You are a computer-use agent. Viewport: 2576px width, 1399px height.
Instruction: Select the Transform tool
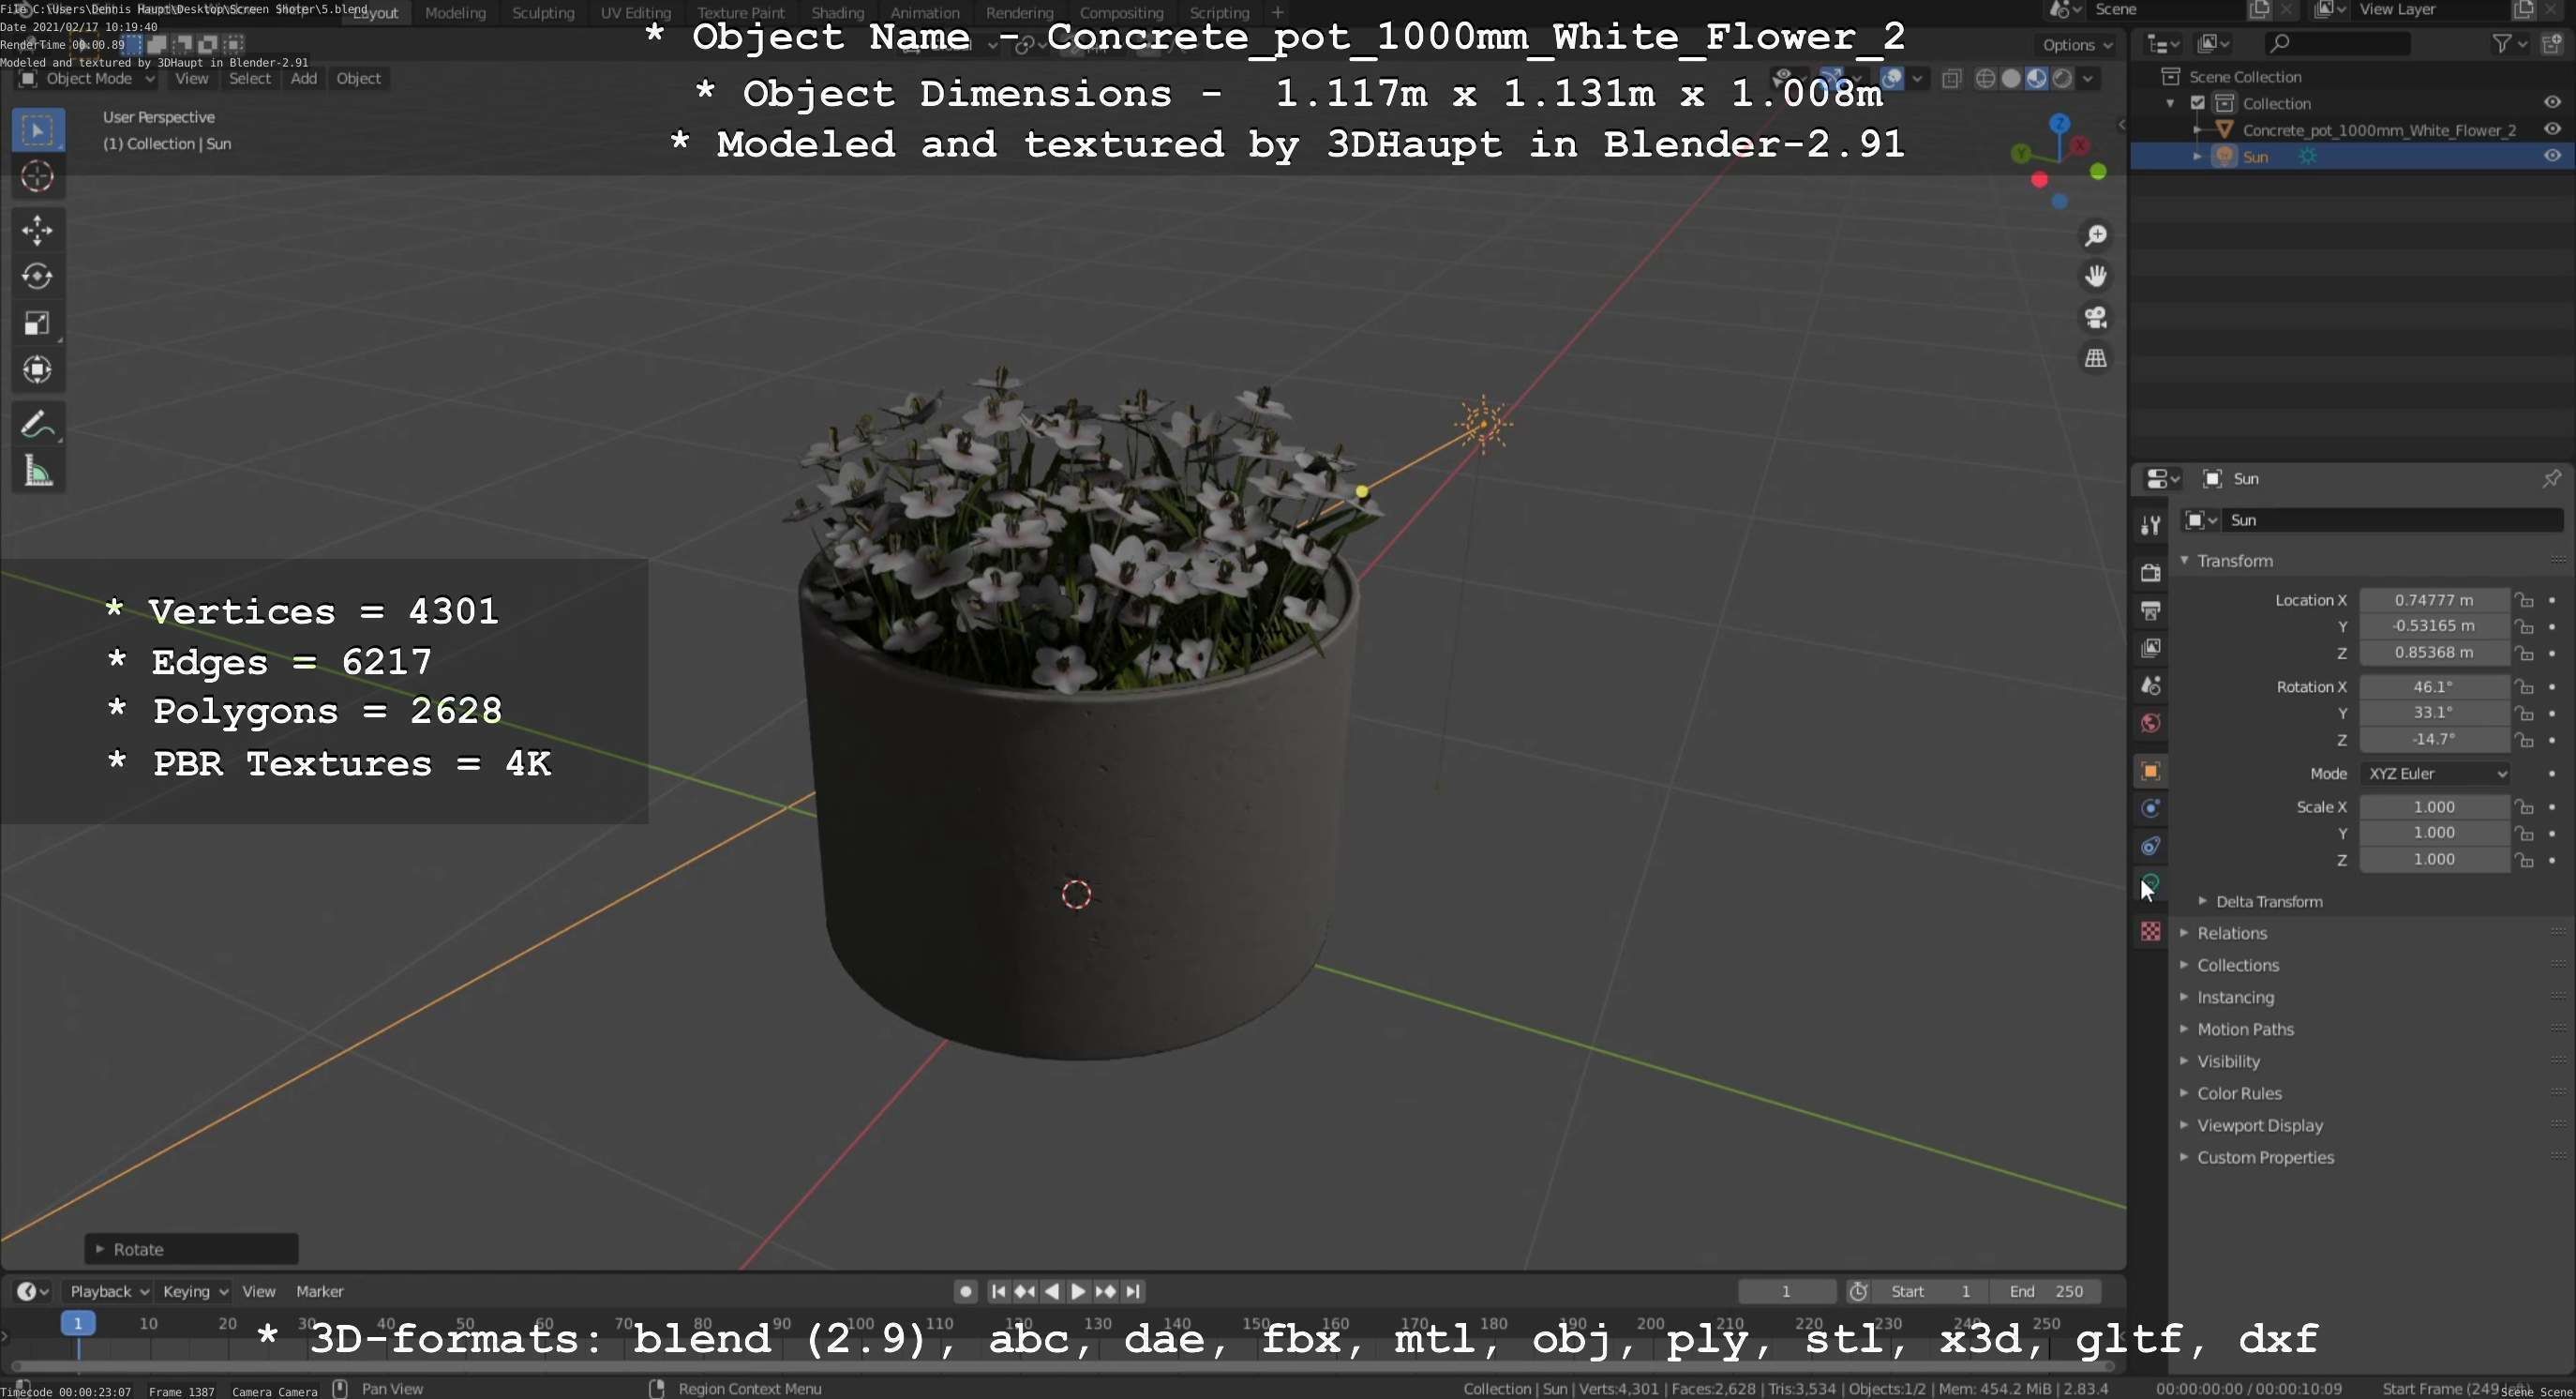[38, 370]
